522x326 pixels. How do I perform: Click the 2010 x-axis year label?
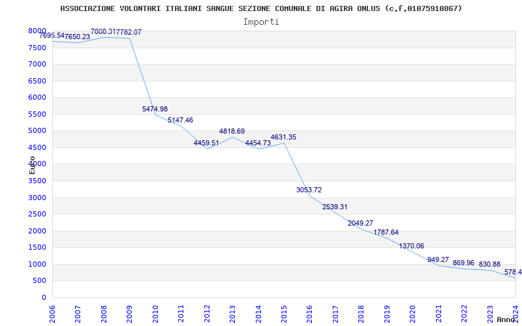pos(155,314)
